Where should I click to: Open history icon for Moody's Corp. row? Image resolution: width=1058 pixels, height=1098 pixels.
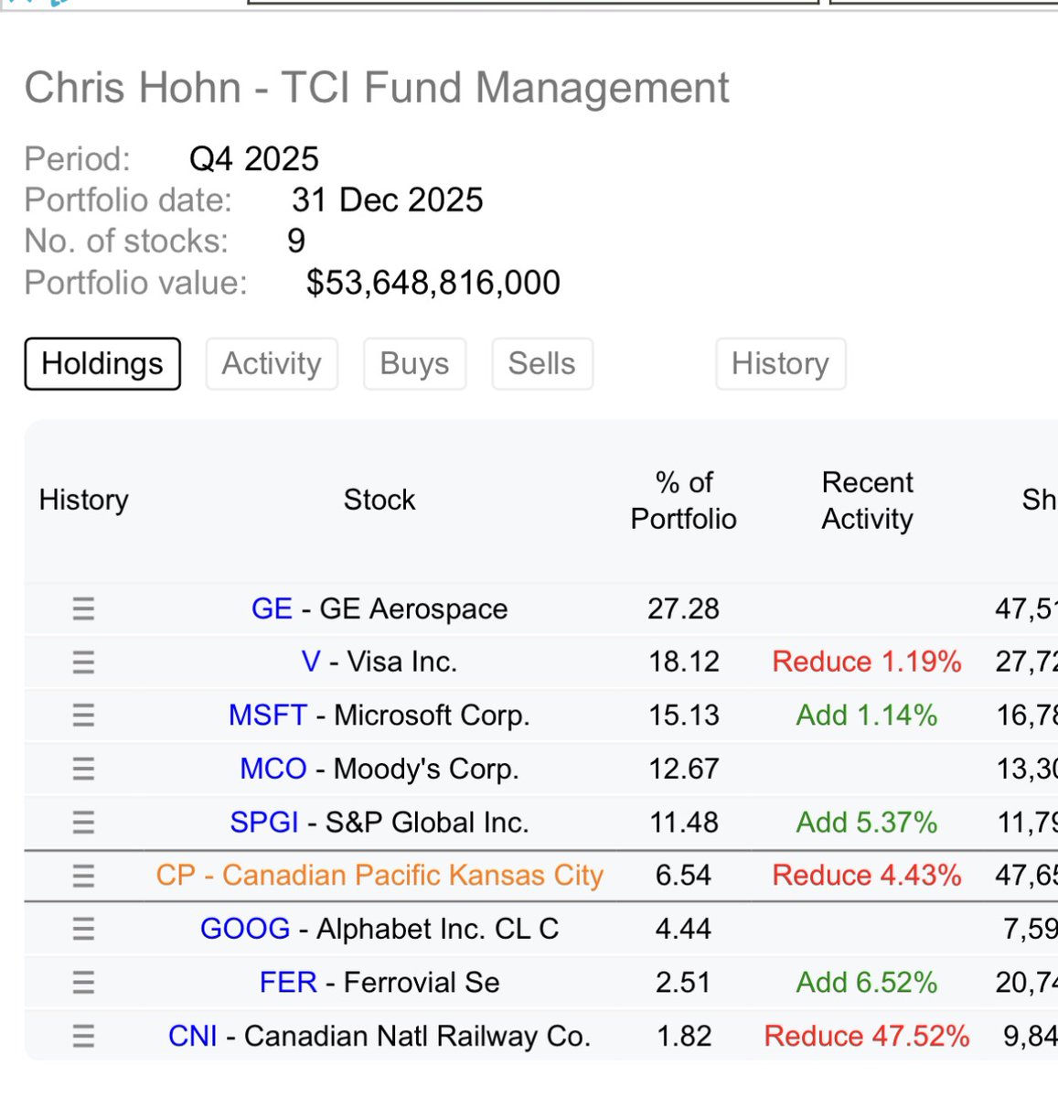click(x=83, y=769)
